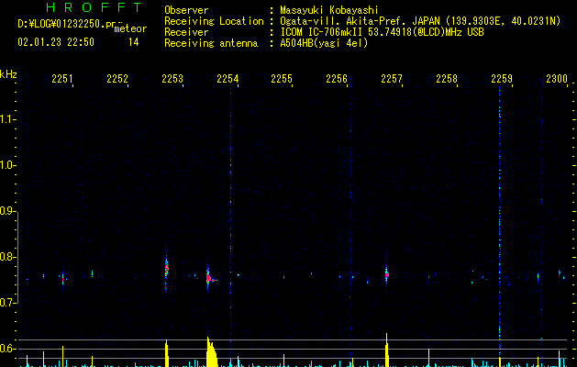Screen dimensions: 577x367
Task: Click time axis marker 2253
Action: pos(172,78)
